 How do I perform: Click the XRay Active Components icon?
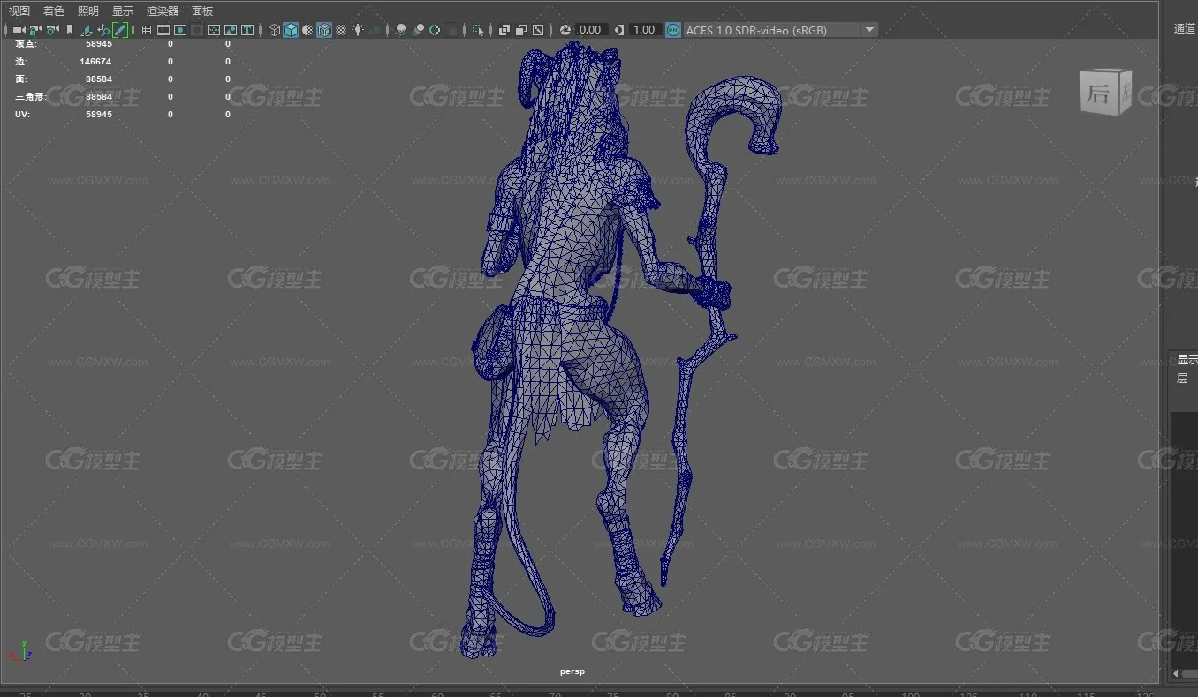coord(521,30)
